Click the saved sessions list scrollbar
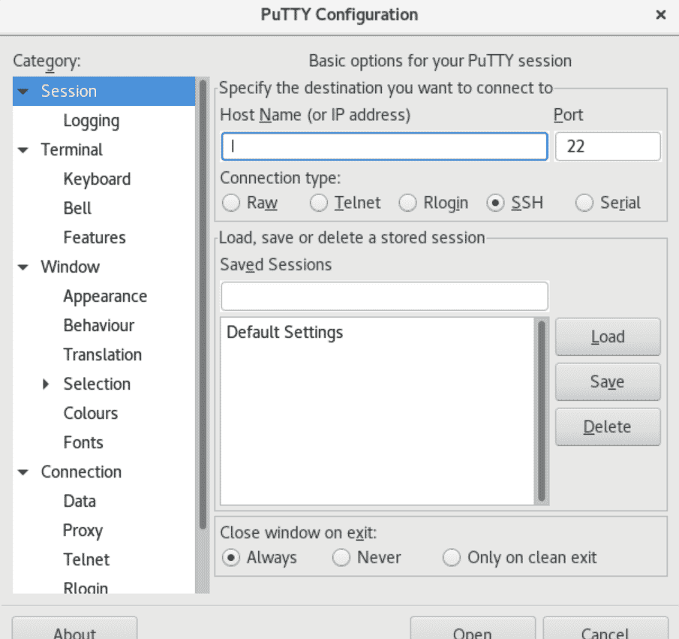Viewport: 679px width, 639px height. click(541, 411)
